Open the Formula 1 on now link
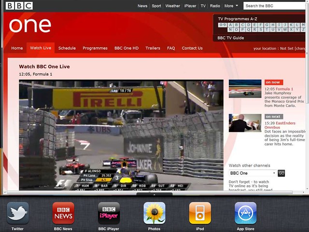 pos(284,89)
